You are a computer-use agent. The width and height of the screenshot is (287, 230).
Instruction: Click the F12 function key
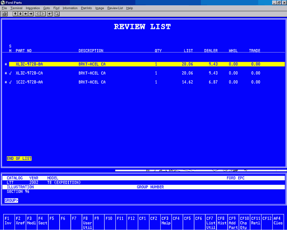click(132, 222)
